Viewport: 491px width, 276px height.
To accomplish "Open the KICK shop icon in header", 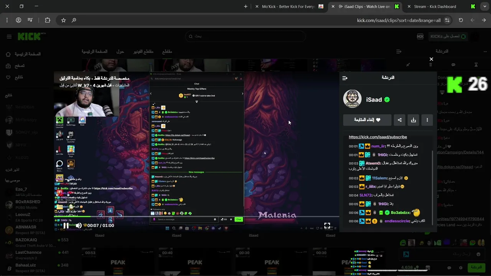I will coord(420,36).
